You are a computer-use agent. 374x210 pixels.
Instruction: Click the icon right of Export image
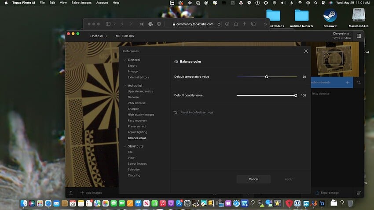coord(359,192)
